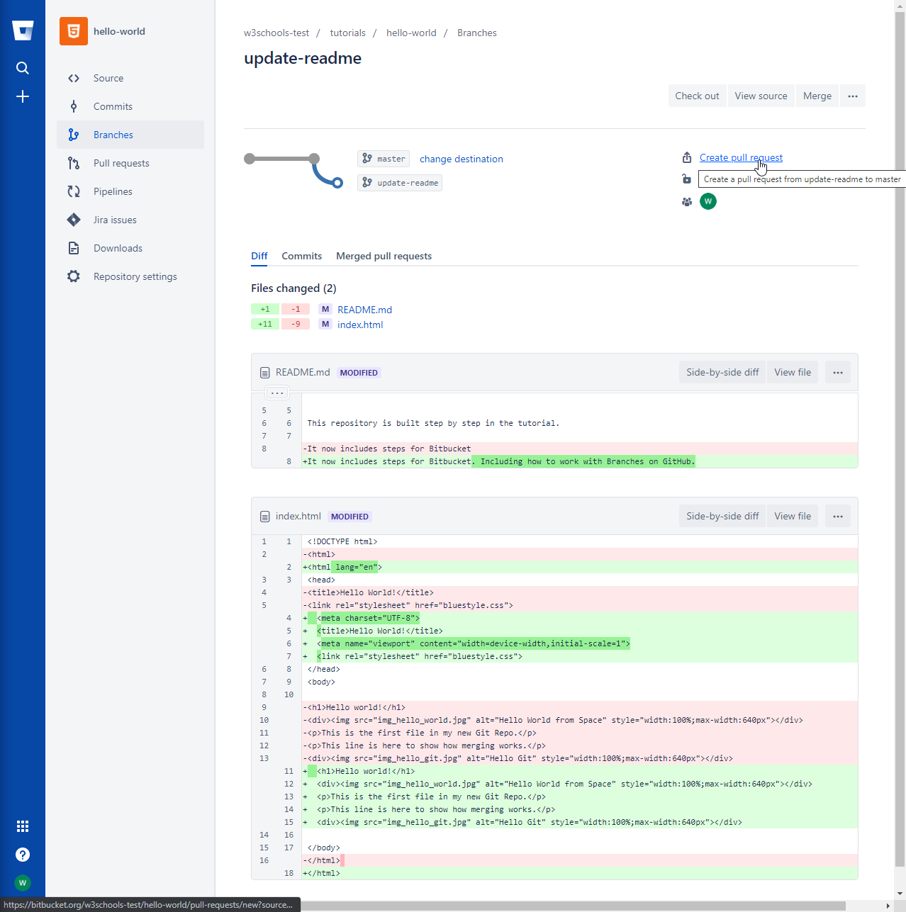
Task: Click the plus icon to create something new
Action: [22, 96]
